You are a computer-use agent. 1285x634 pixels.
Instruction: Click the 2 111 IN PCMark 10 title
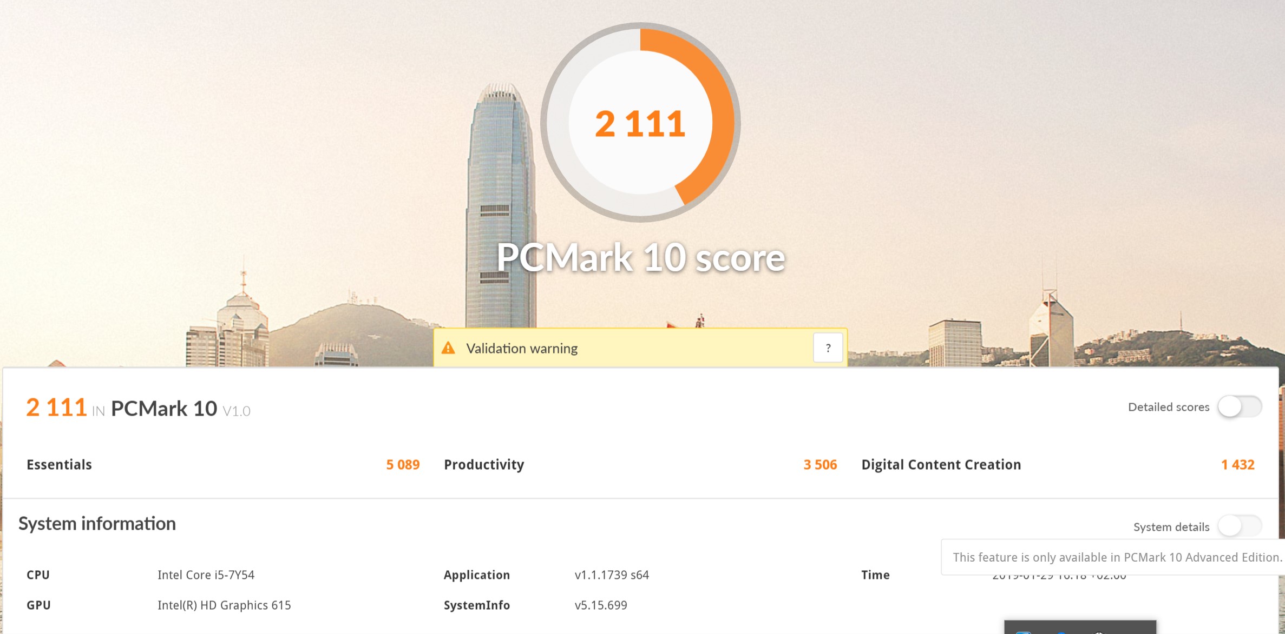(138, 408)
